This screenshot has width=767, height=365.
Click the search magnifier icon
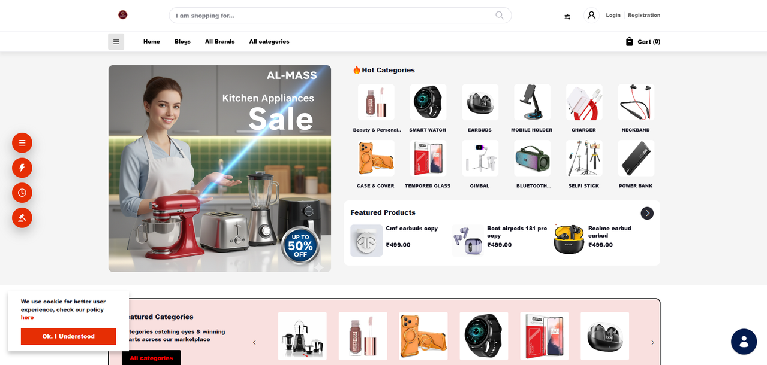point(500,16)
